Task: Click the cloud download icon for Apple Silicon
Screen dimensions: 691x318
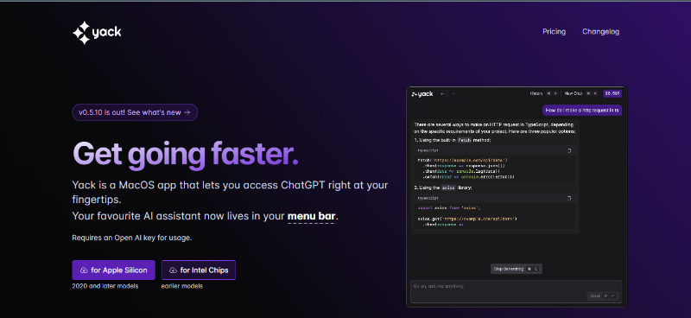Action: tap(84, 270)
